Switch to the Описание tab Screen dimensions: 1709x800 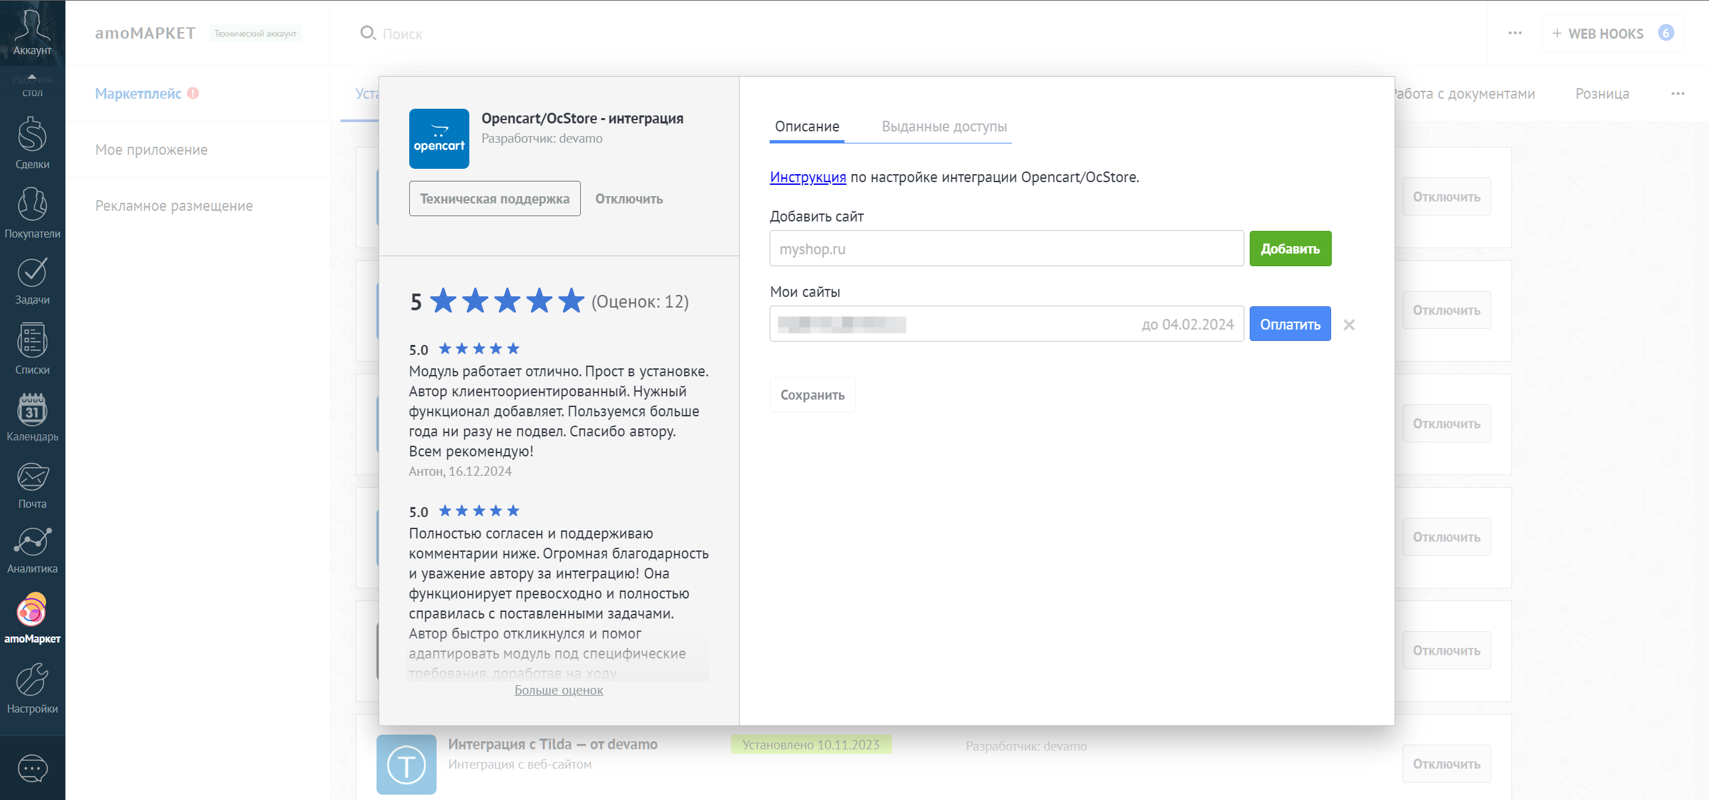[x=806, y=127]
